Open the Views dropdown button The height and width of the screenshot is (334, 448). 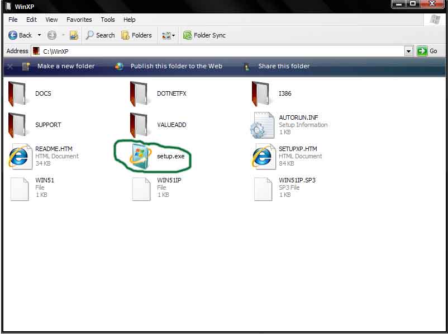tap(168, 35)
